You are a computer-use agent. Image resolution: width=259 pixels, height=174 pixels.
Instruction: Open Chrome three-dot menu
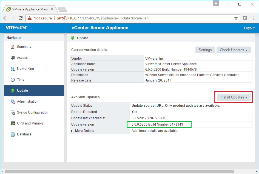click(254, 18)
